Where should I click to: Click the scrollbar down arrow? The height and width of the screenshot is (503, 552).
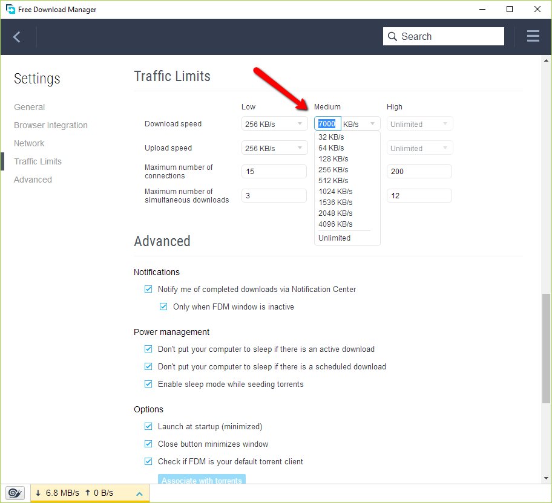(546, 478)
